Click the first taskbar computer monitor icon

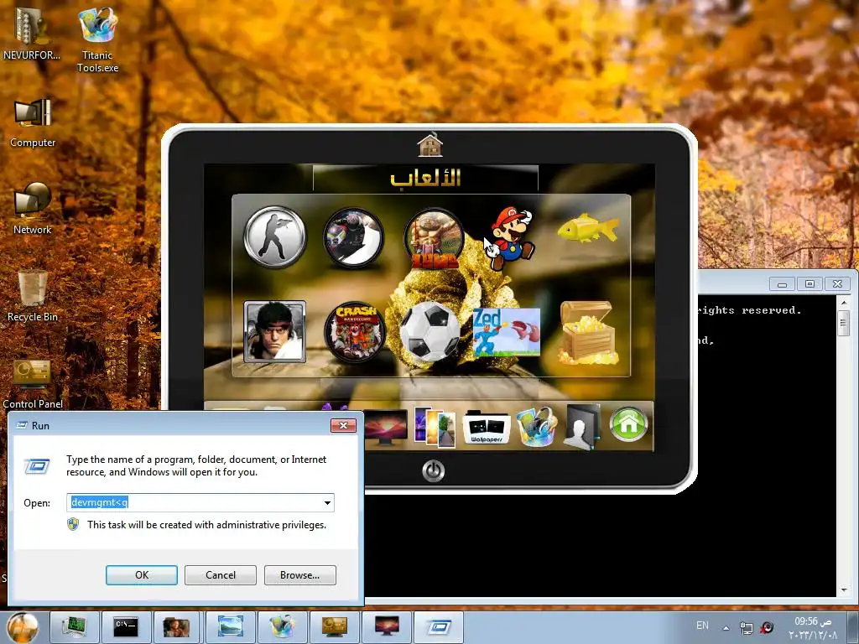click(x=74, y=627)
